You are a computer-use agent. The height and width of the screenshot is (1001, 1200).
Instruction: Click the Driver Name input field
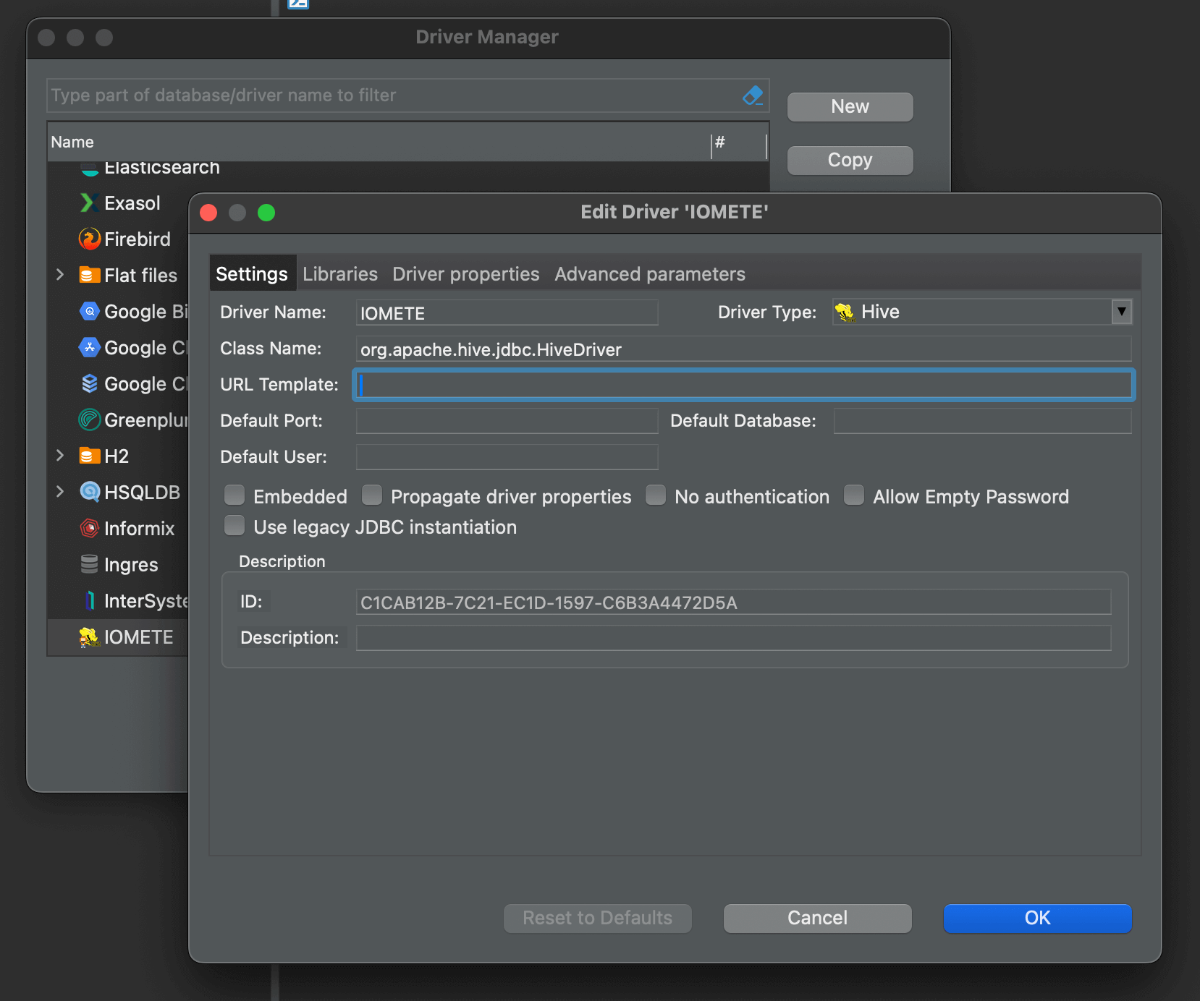coord(507,312)
